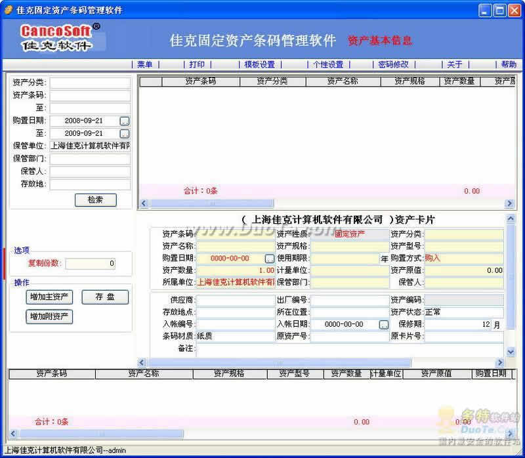Select the card 资产分类 field
This screenshot has width=525, height=458.
pyautogui.click(x=464, y=234)
